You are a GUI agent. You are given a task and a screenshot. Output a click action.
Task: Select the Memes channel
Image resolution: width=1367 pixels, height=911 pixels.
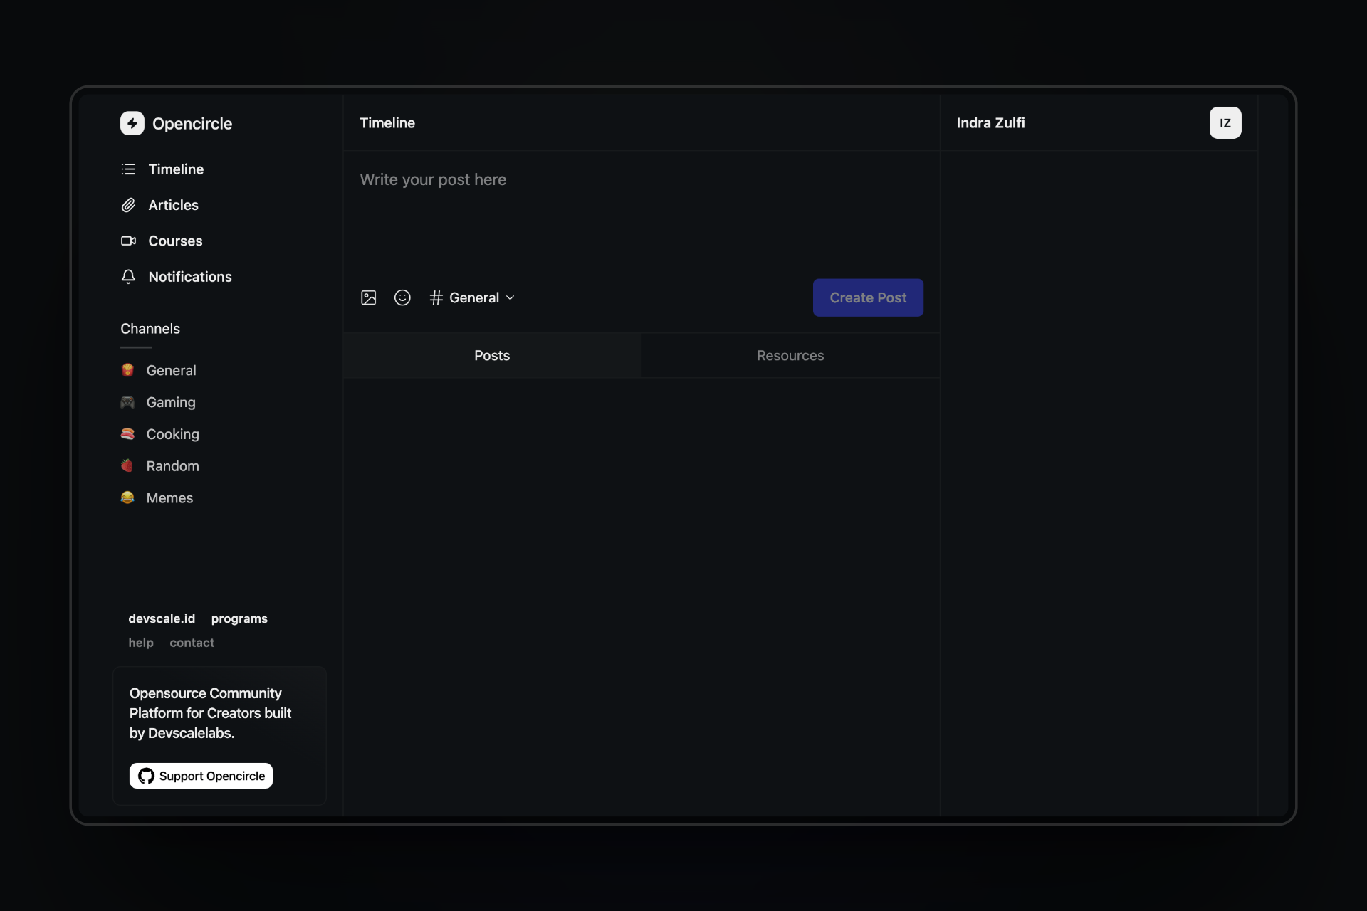(169, 497)
